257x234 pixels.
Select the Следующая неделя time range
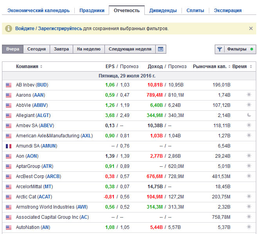coord(130,49)
